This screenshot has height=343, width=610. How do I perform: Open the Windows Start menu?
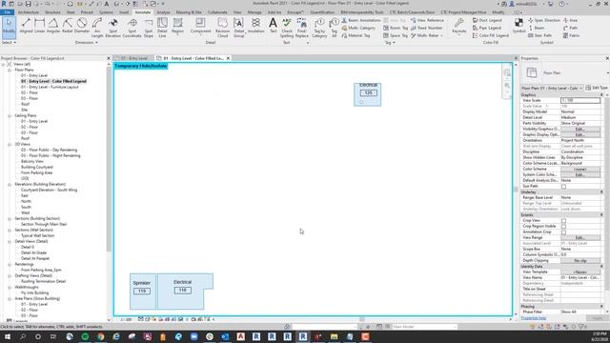7,336
